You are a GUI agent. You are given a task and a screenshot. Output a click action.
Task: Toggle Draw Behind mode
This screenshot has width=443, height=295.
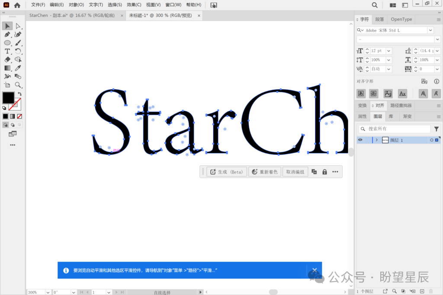tap(13, 125)
